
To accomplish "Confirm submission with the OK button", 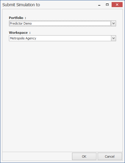I will (84, 156).
